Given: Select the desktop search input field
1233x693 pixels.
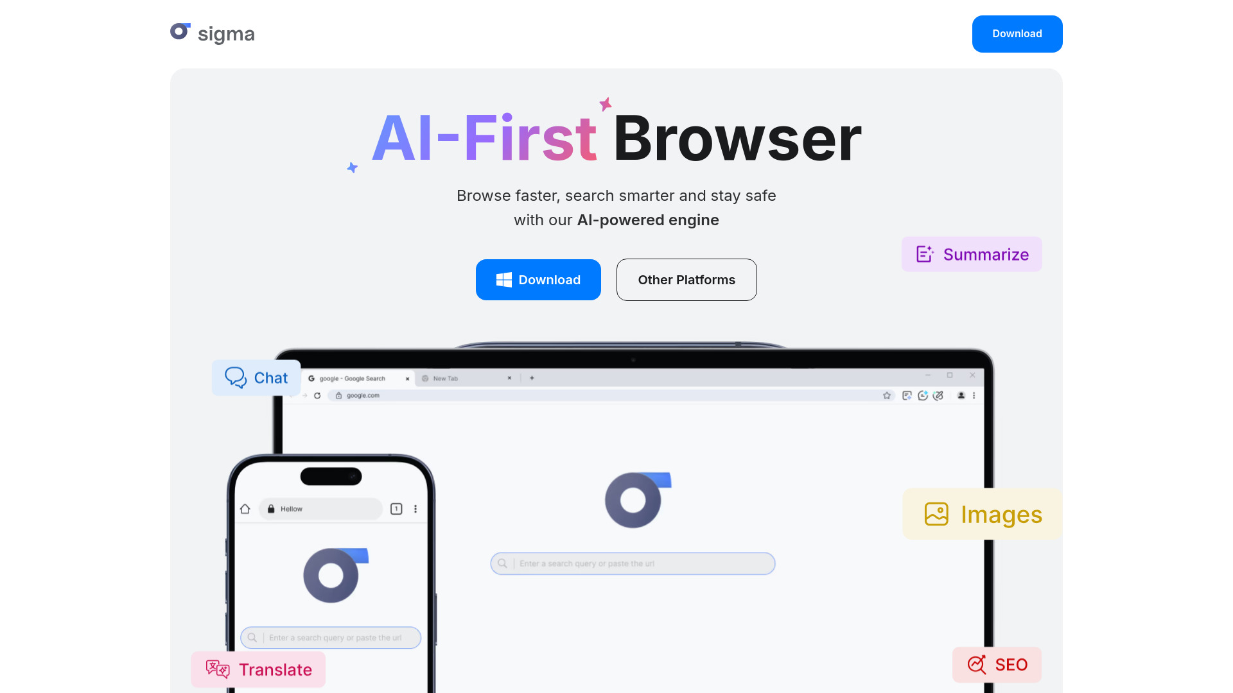Looking at the screenshot, I should pos(633,563).
